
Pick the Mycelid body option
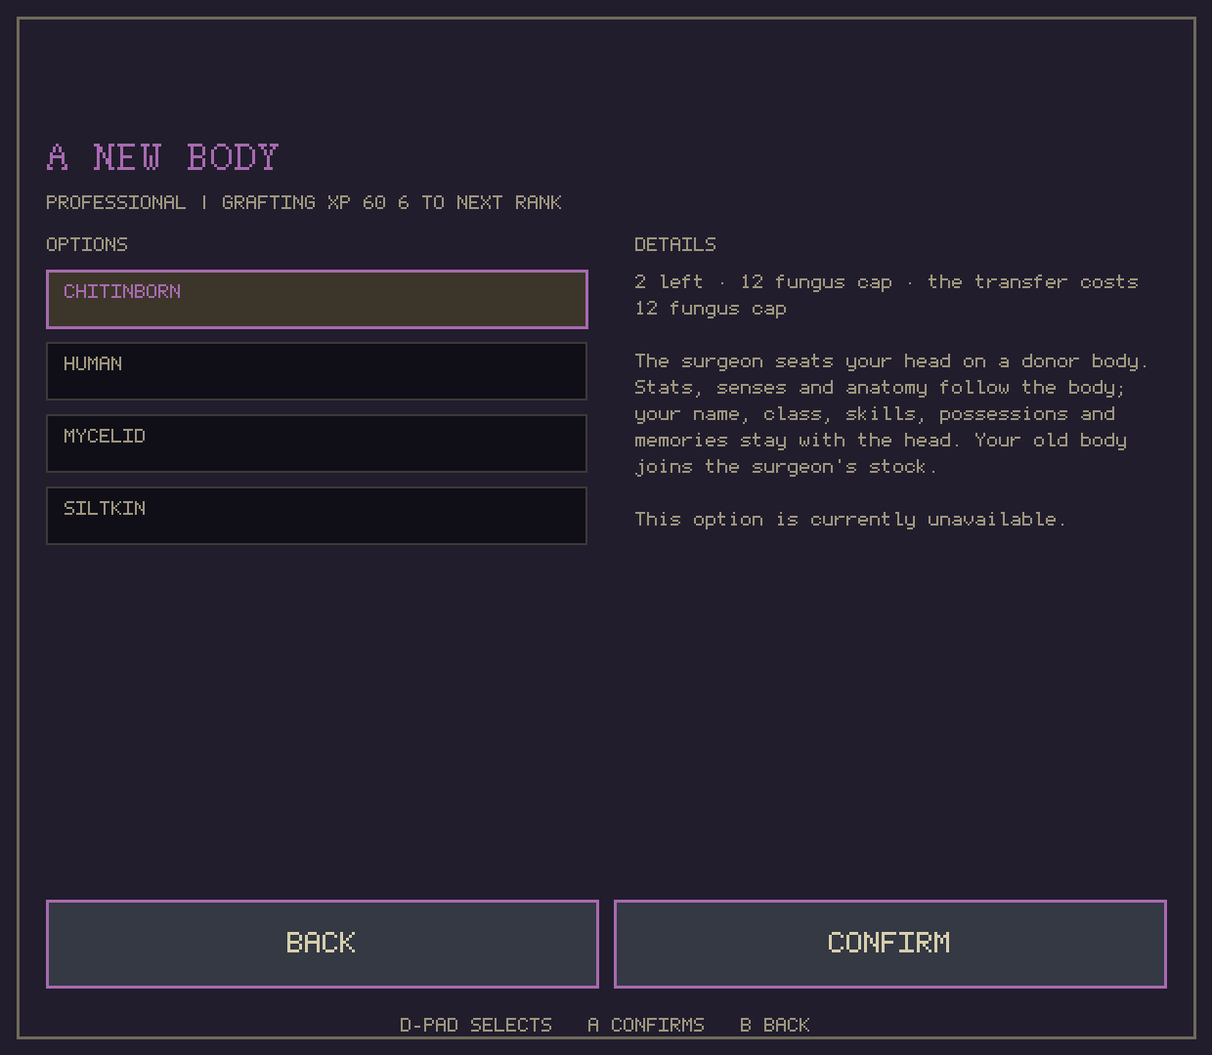point(317,443)
